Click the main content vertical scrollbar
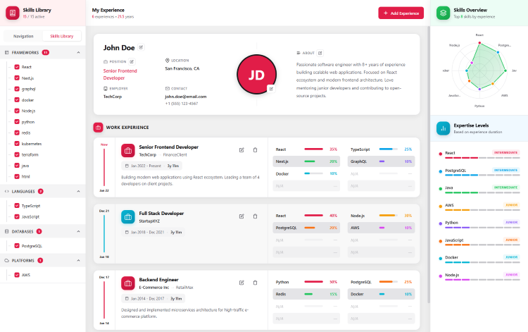This screenshot has height=332, width=528. [x=428, y=164]
